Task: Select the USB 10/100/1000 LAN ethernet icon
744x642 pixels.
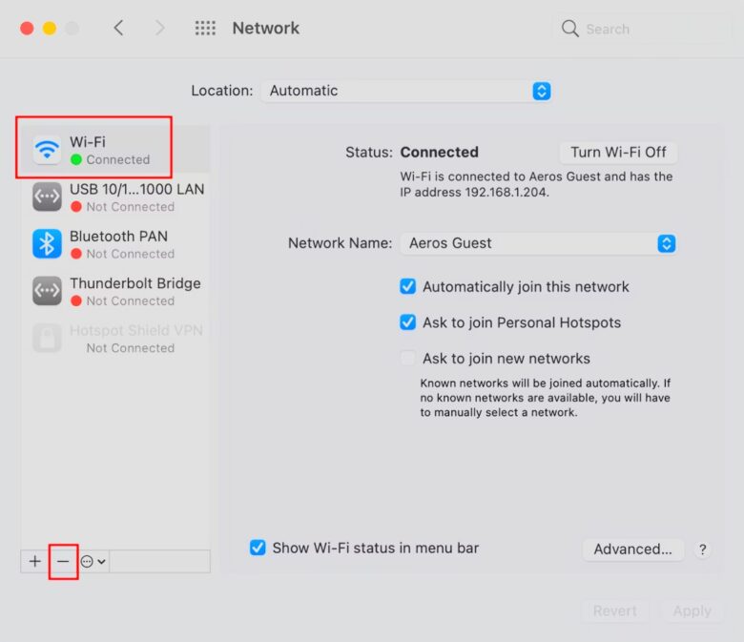Action: point(47,197)
